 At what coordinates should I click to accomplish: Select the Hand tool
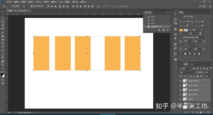click(3, 61)
